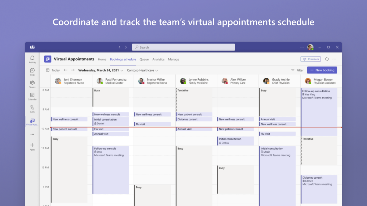This screenshot has height=206, width=367.
Task: Open Initial consultation with Marie
Action: click(277, 176)
